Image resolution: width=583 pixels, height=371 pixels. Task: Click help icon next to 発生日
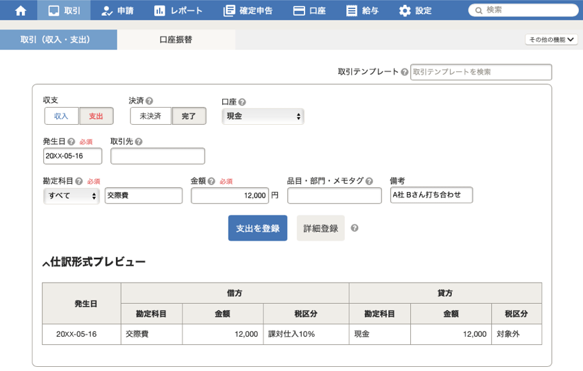pyautogui.click(x=71, y=142)
